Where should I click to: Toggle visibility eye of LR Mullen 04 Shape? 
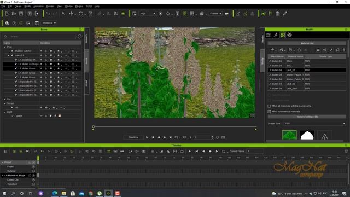pyautogui.click(x=41, y=64)
